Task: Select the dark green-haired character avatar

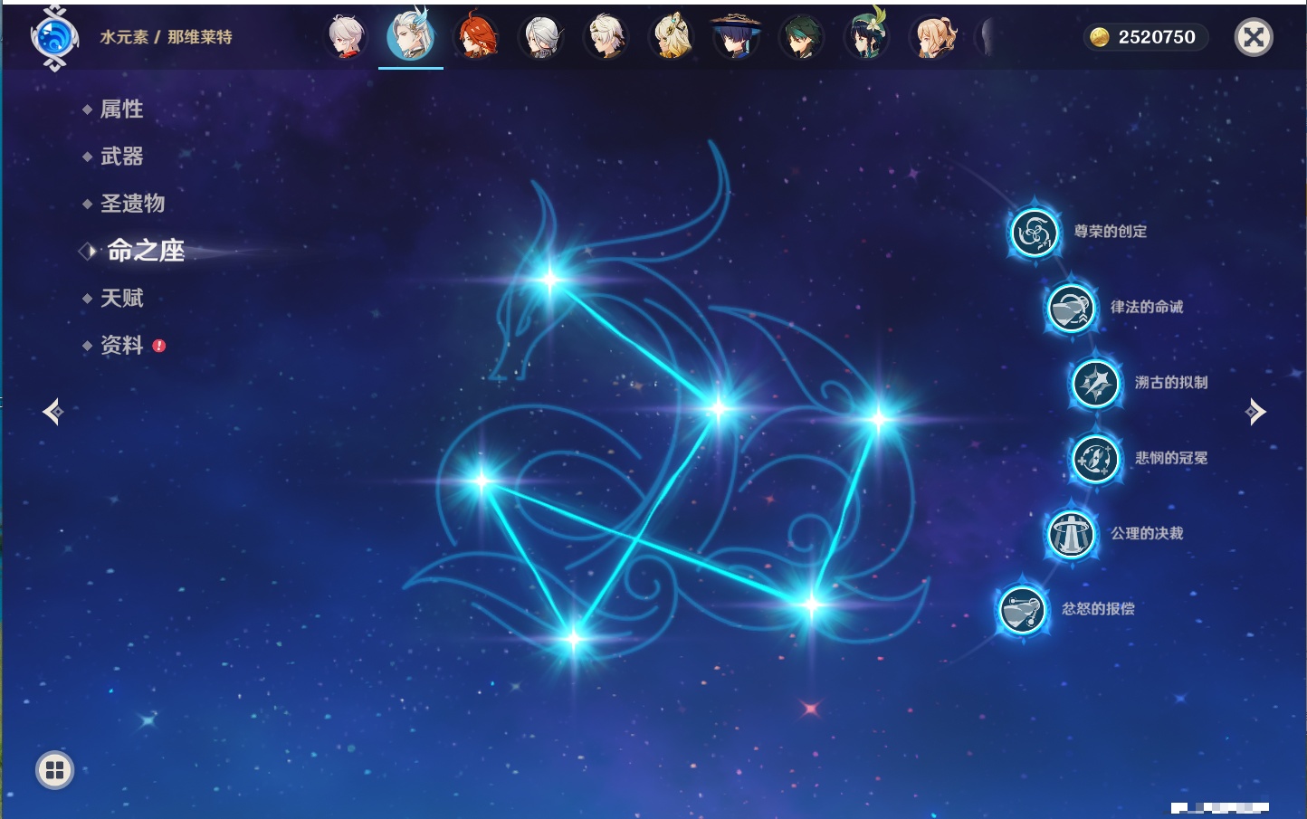Action: (x=801, y=37)
